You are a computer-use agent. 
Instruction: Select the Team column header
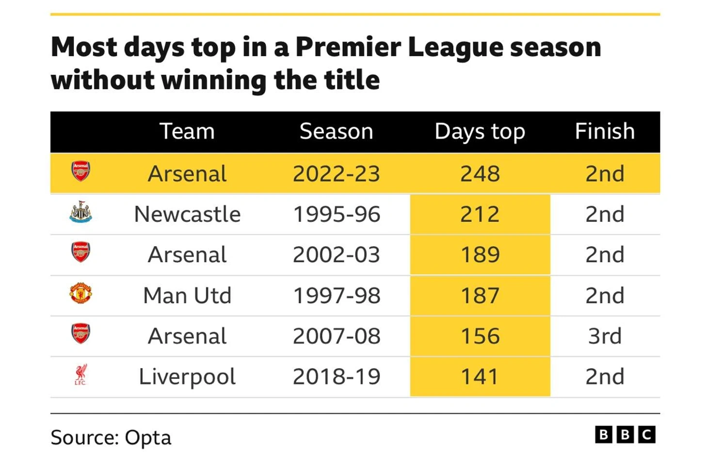[187, 131]
